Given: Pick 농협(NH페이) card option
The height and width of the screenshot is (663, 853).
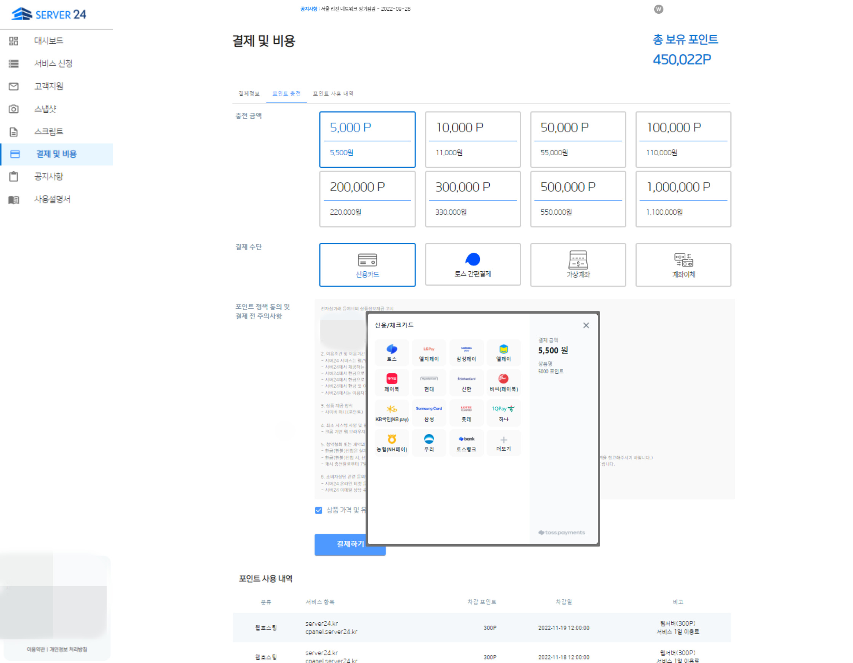Looking at the screenshot, I should click(x=392, y=443).
